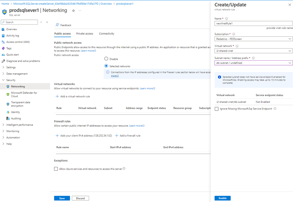Screen dimensions: 293x202
Task: Click info icon next to Virtual network label
Action: 237,46
